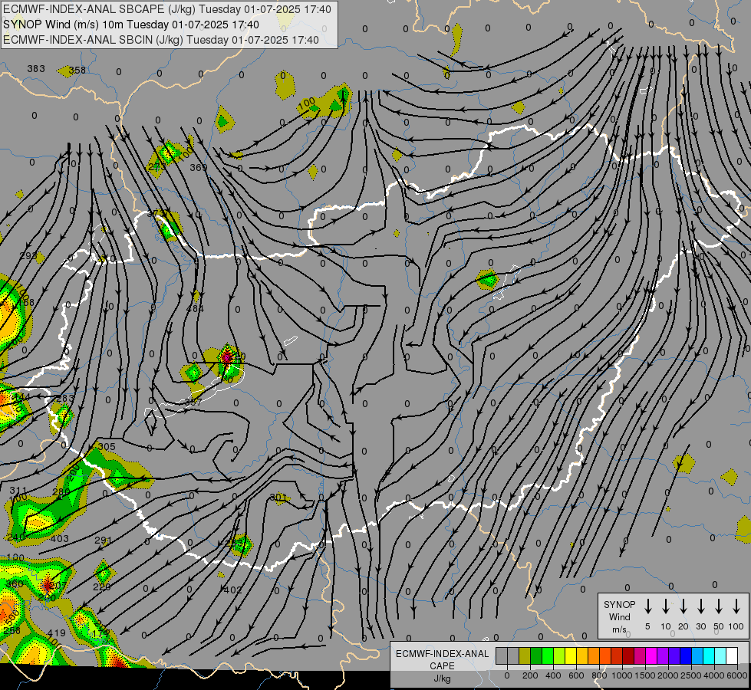The width and height of the screenshot is (751, 690).
Task: Click the 2000 tick label on CAPE legend
Action: click(x=668, y=675)
